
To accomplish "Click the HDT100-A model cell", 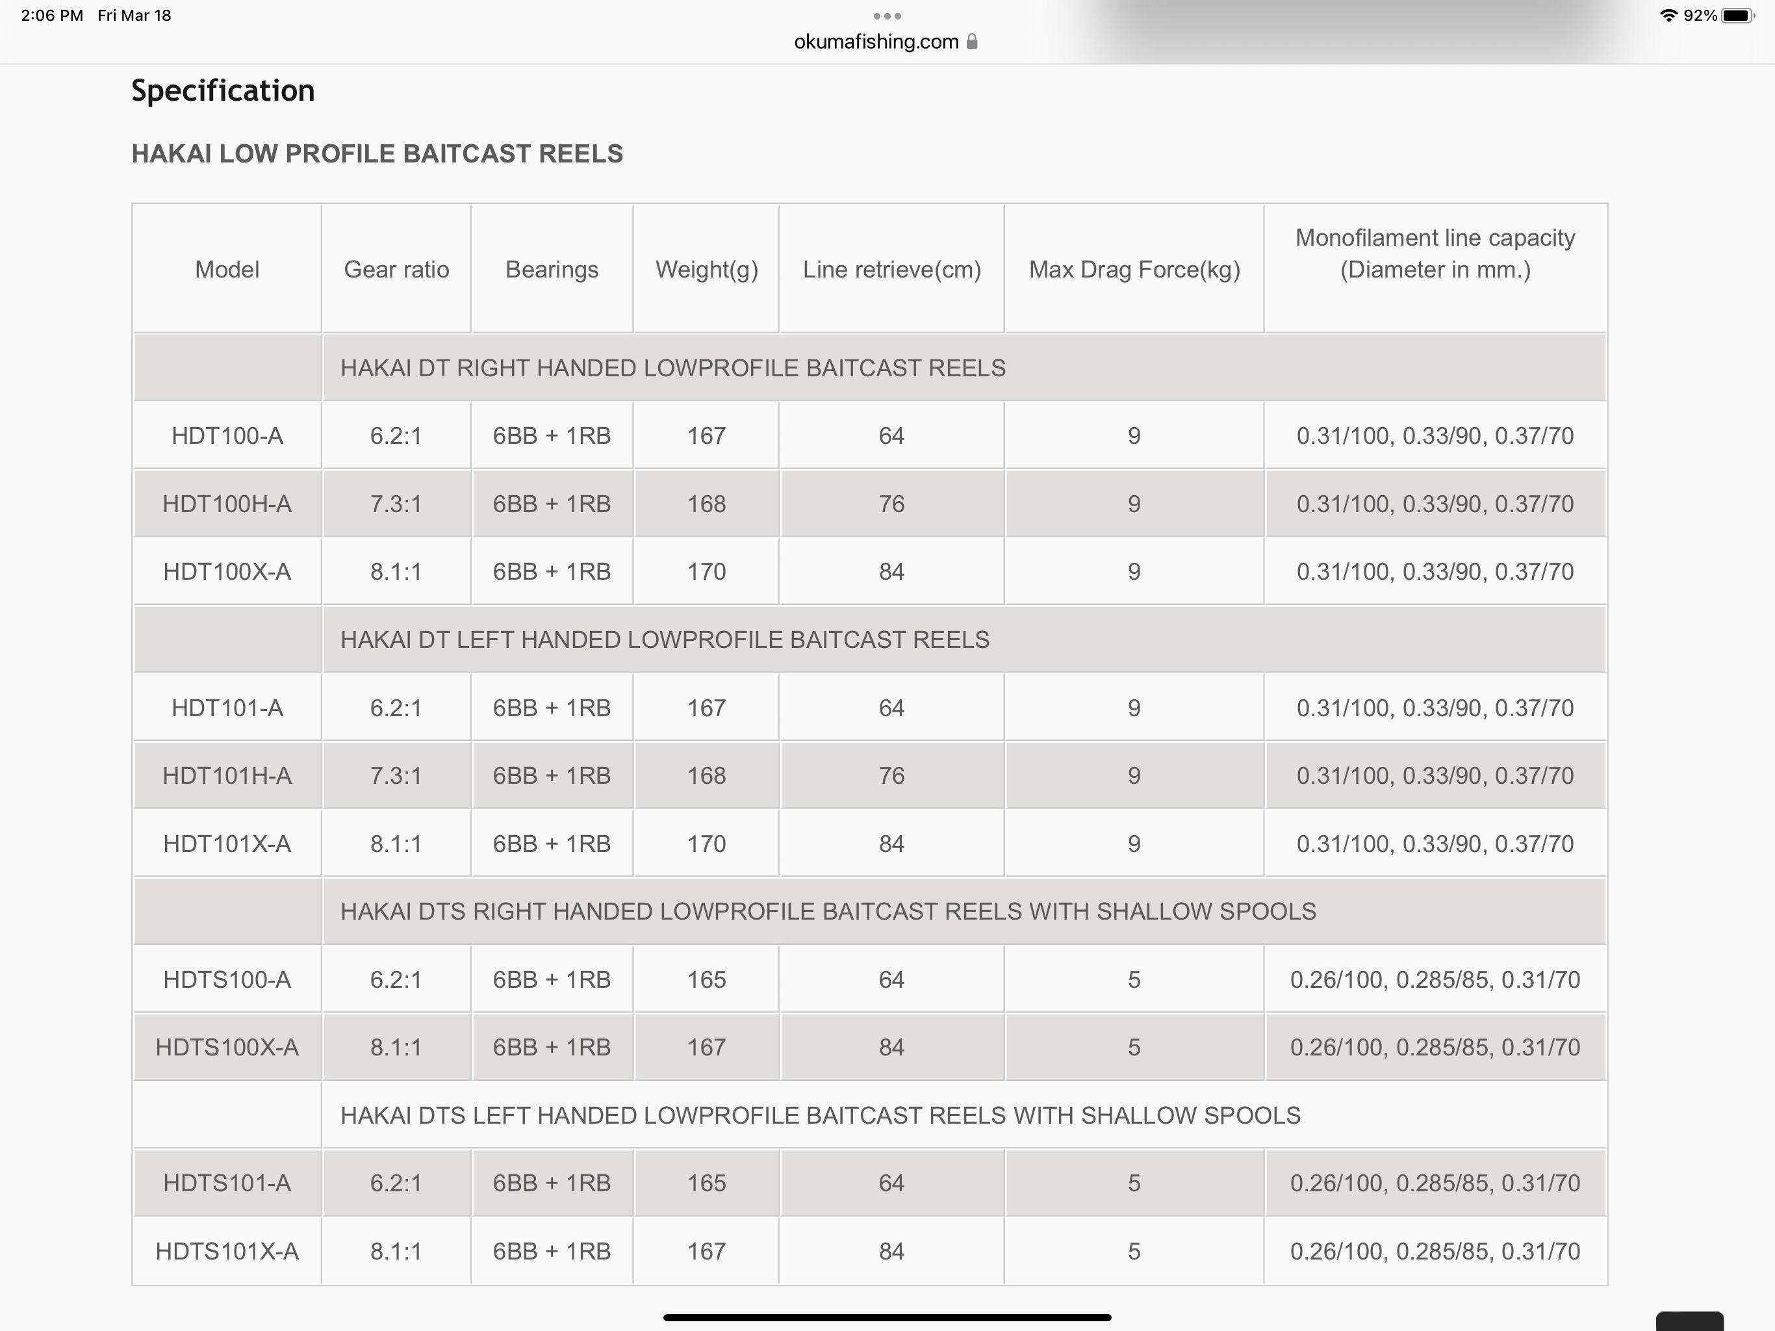I will [227, 436].
